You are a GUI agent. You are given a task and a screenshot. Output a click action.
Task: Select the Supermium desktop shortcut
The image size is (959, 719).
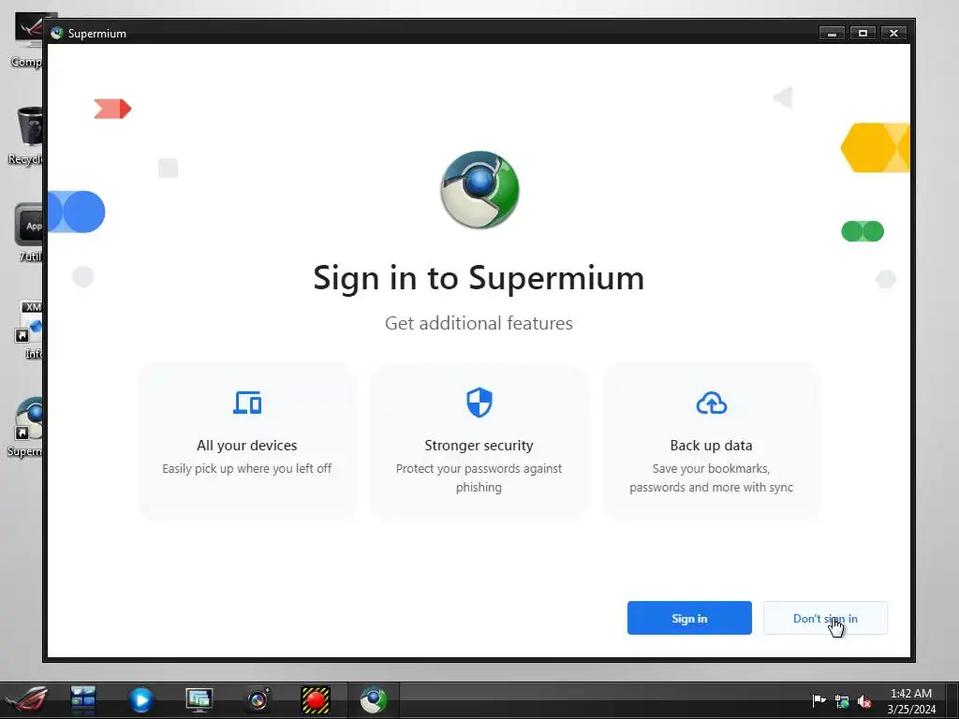tap(25, 427)
